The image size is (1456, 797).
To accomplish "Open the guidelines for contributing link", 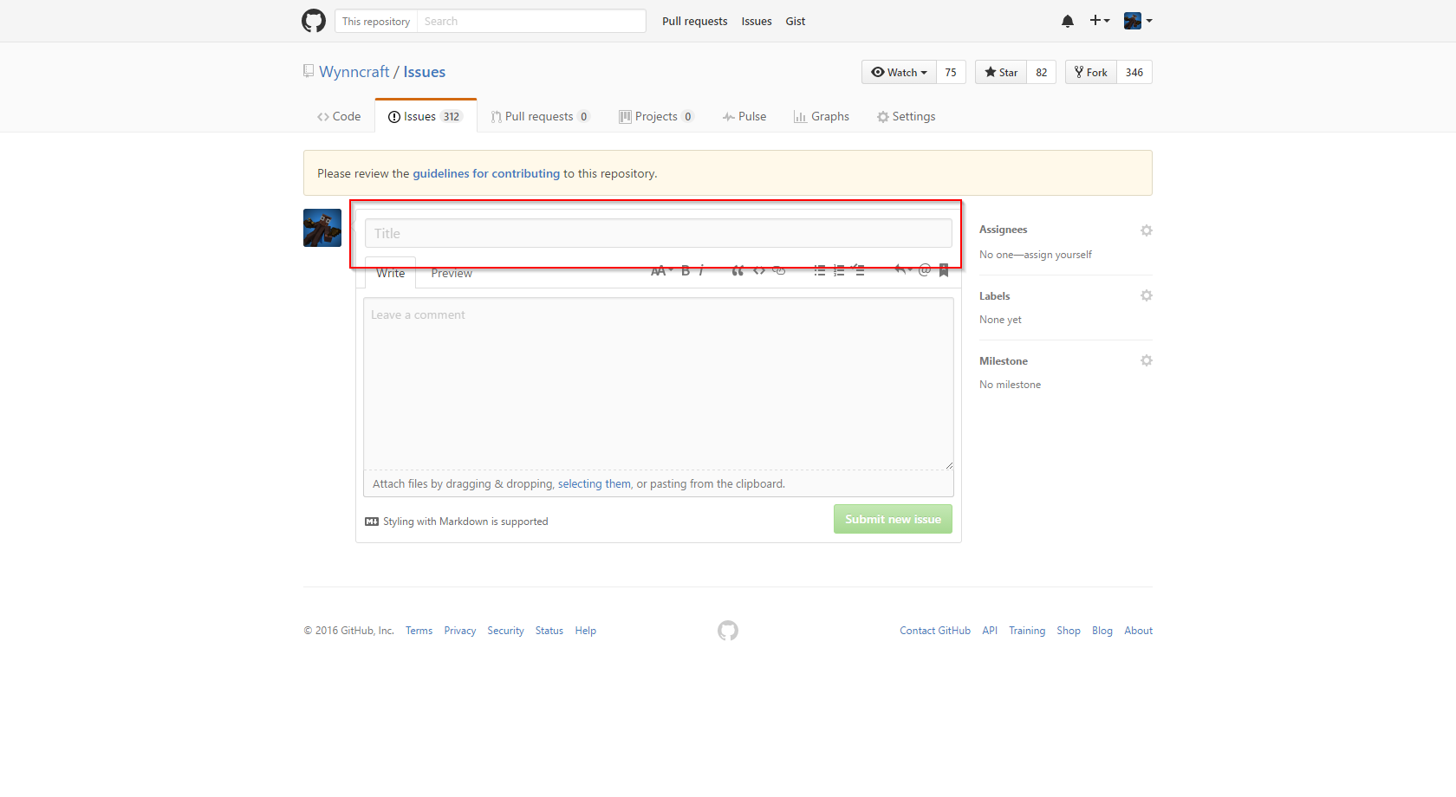I will coord(486,173).
